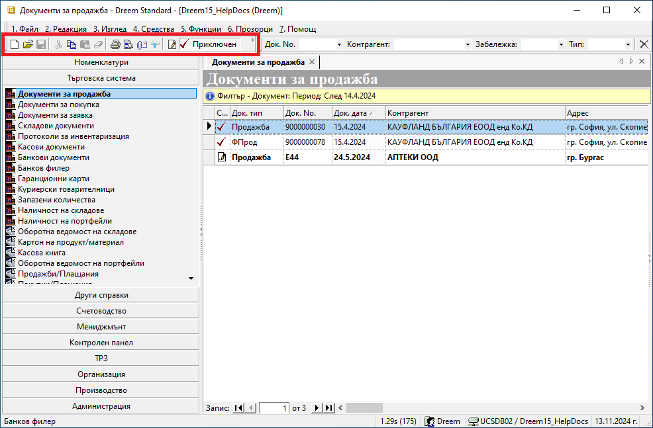
Task: Click status checkmark of ФПрод row
Action: click(x=222, y=142)
